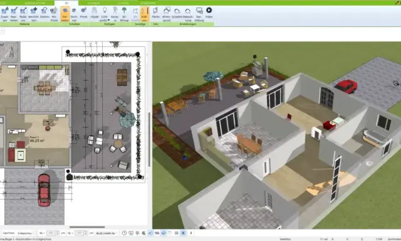Open Hintergrund settings
Viewport: 401px width, 241px height.
167,14
